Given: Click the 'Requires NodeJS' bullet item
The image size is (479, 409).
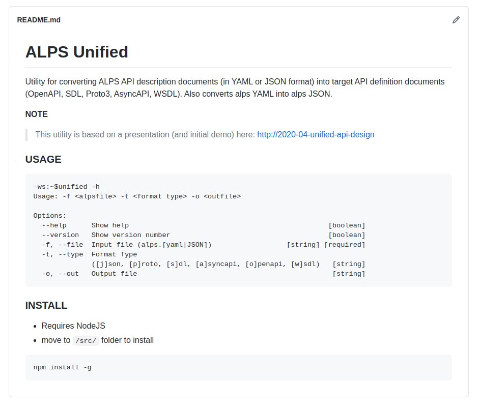Looking at the screenshot, I should pos(73,326).
